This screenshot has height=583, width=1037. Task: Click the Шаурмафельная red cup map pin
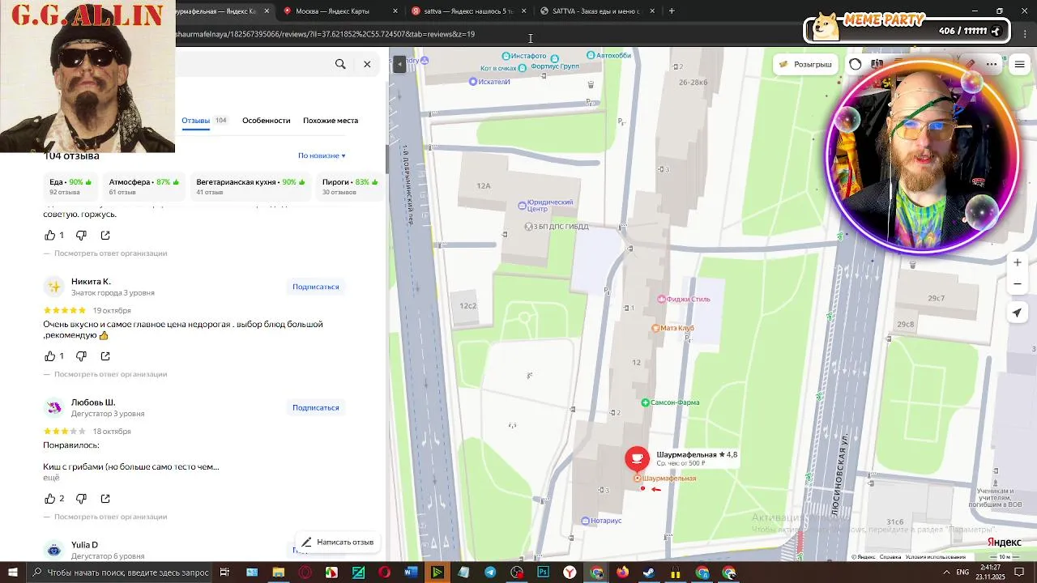637,458
